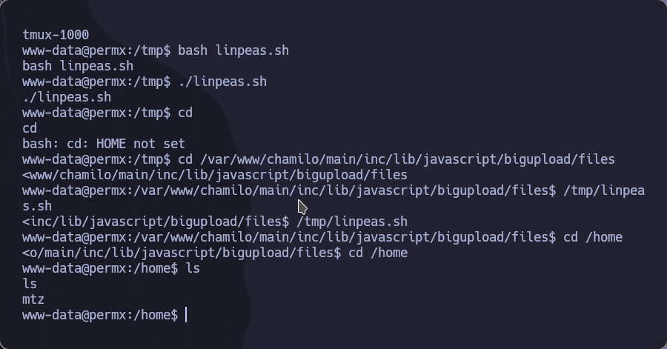
Task: Click the echoed '<inc/lib/javascript' line
Action: tap(215, 222)
